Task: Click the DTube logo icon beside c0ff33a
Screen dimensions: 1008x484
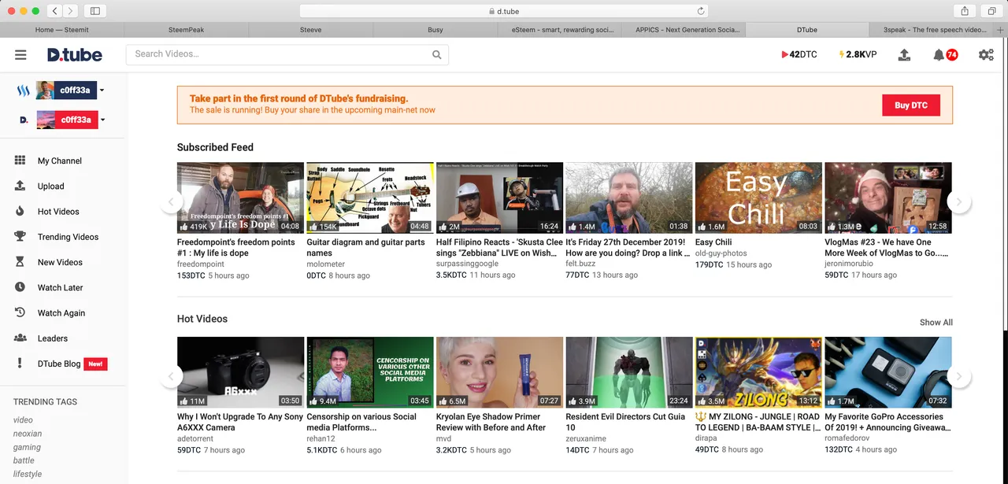Action: coord(24,120)
